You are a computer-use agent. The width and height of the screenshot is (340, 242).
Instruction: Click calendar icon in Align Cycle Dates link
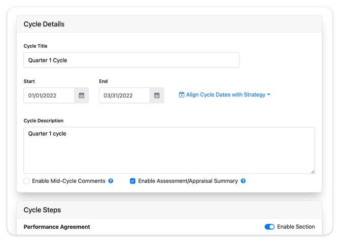click(x=182, y=95)
